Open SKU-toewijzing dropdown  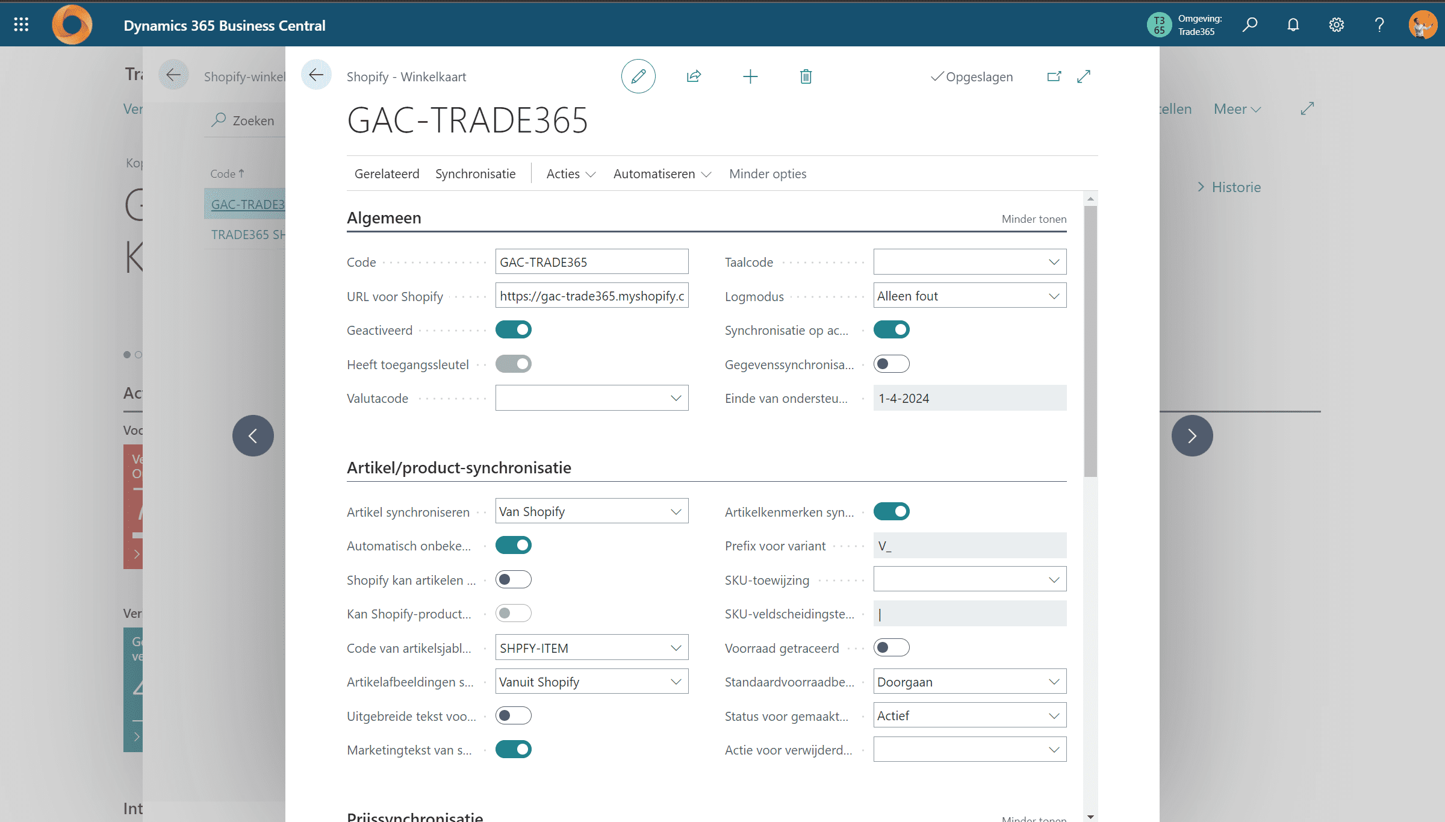1054,579
